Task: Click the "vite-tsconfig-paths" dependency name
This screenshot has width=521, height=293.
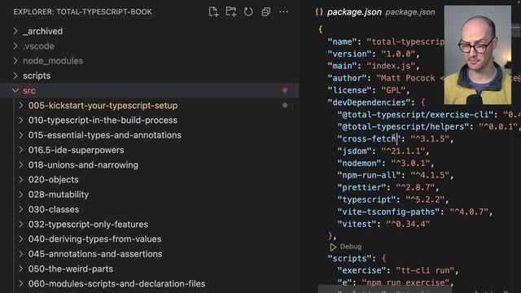Action: point(388,212)
